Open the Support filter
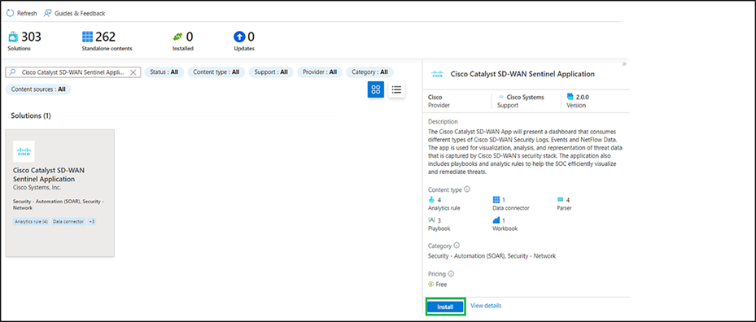The image size is (756, 322). click(x=271, y=72)
